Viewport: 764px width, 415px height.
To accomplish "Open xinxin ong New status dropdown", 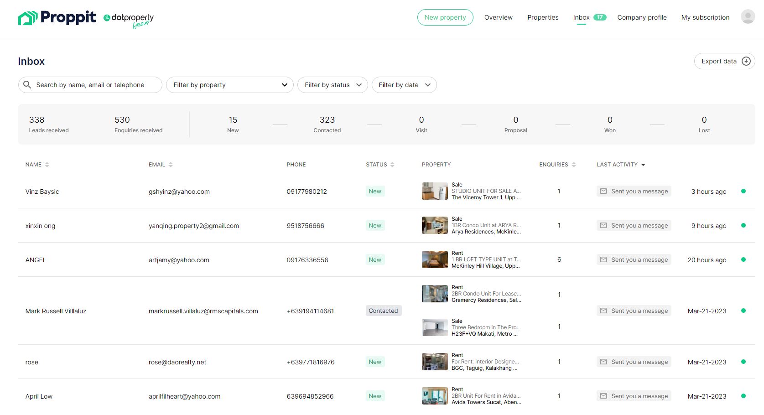I will click(x=375, y=225).
